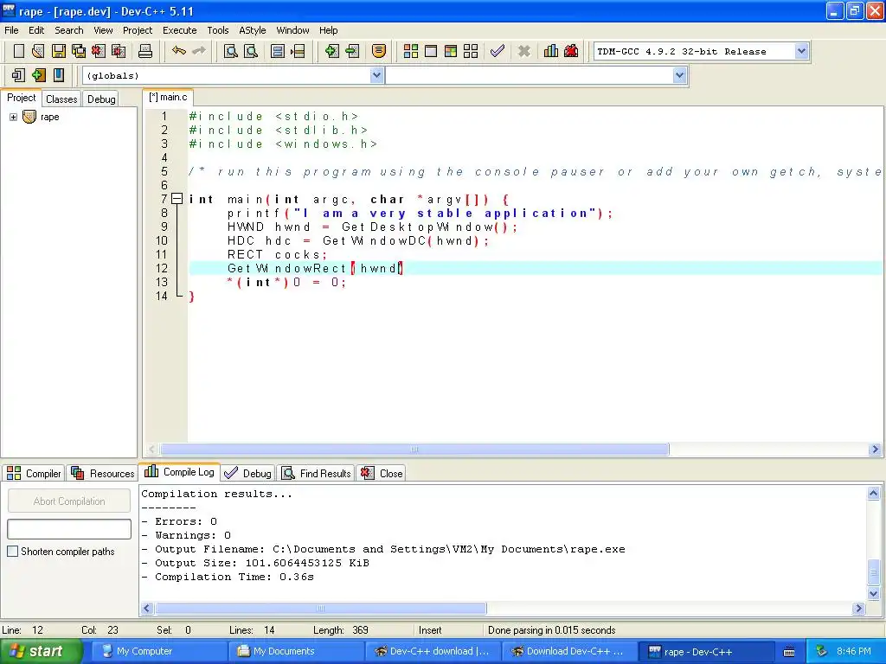Click the Windows start button

41,651
